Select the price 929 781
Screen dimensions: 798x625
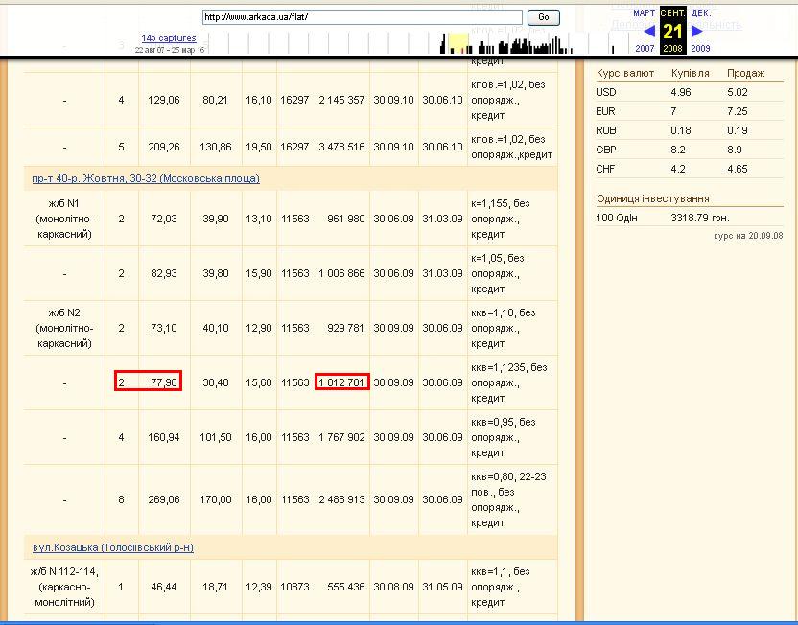point(346,328)
